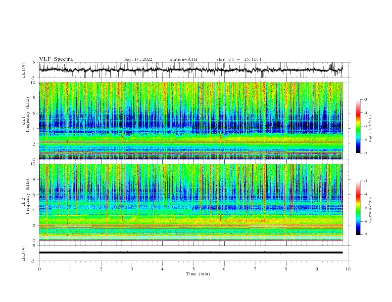Click the ch.1 PSD color bar
Image resolution: width=392 pixels, height=302 pixels.
(x=358, y=126)
